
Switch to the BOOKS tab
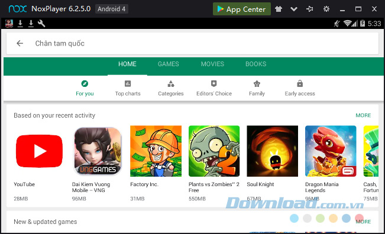pos(256,64)
